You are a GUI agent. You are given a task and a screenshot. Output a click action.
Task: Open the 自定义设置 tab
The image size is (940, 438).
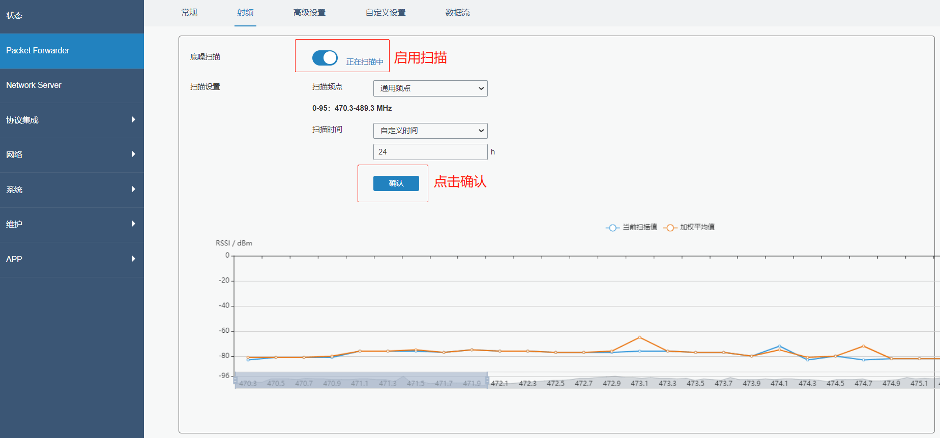(386, 13)
